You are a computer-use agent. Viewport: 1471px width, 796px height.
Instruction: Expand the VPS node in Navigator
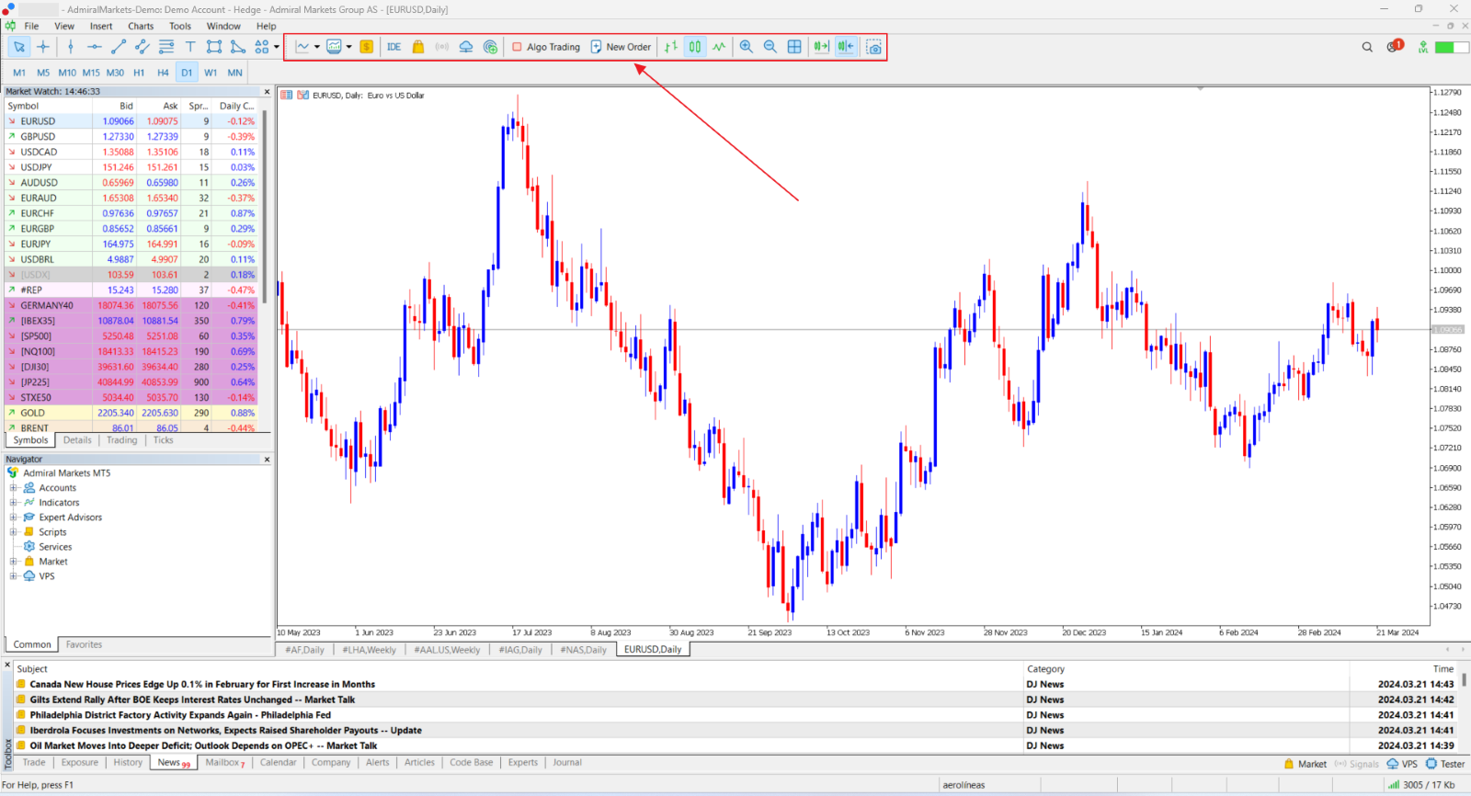pyautogui.click(x=13, y=576)
